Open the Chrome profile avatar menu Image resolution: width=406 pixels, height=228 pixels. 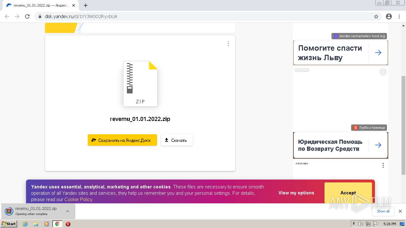[x=389, y=16]
